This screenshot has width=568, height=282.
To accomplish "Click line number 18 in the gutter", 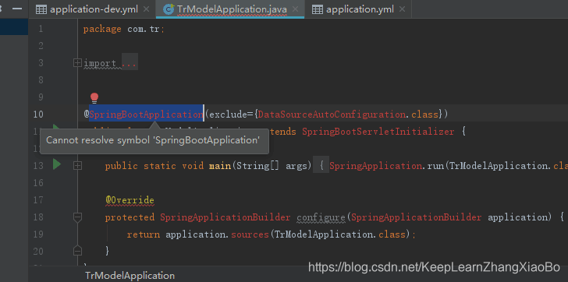I will tap(38, 217).
